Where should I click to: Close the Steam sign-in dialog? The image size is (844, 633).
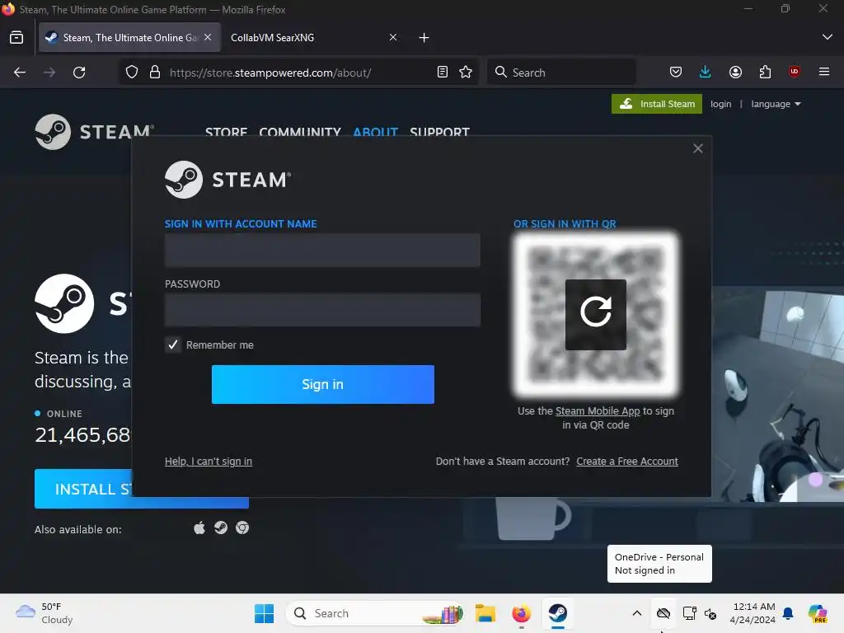[697, 148]
